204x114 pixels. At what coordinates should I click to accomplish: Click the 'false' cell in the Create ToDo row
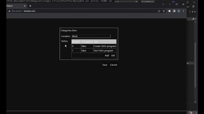click(x=87, y=46)
